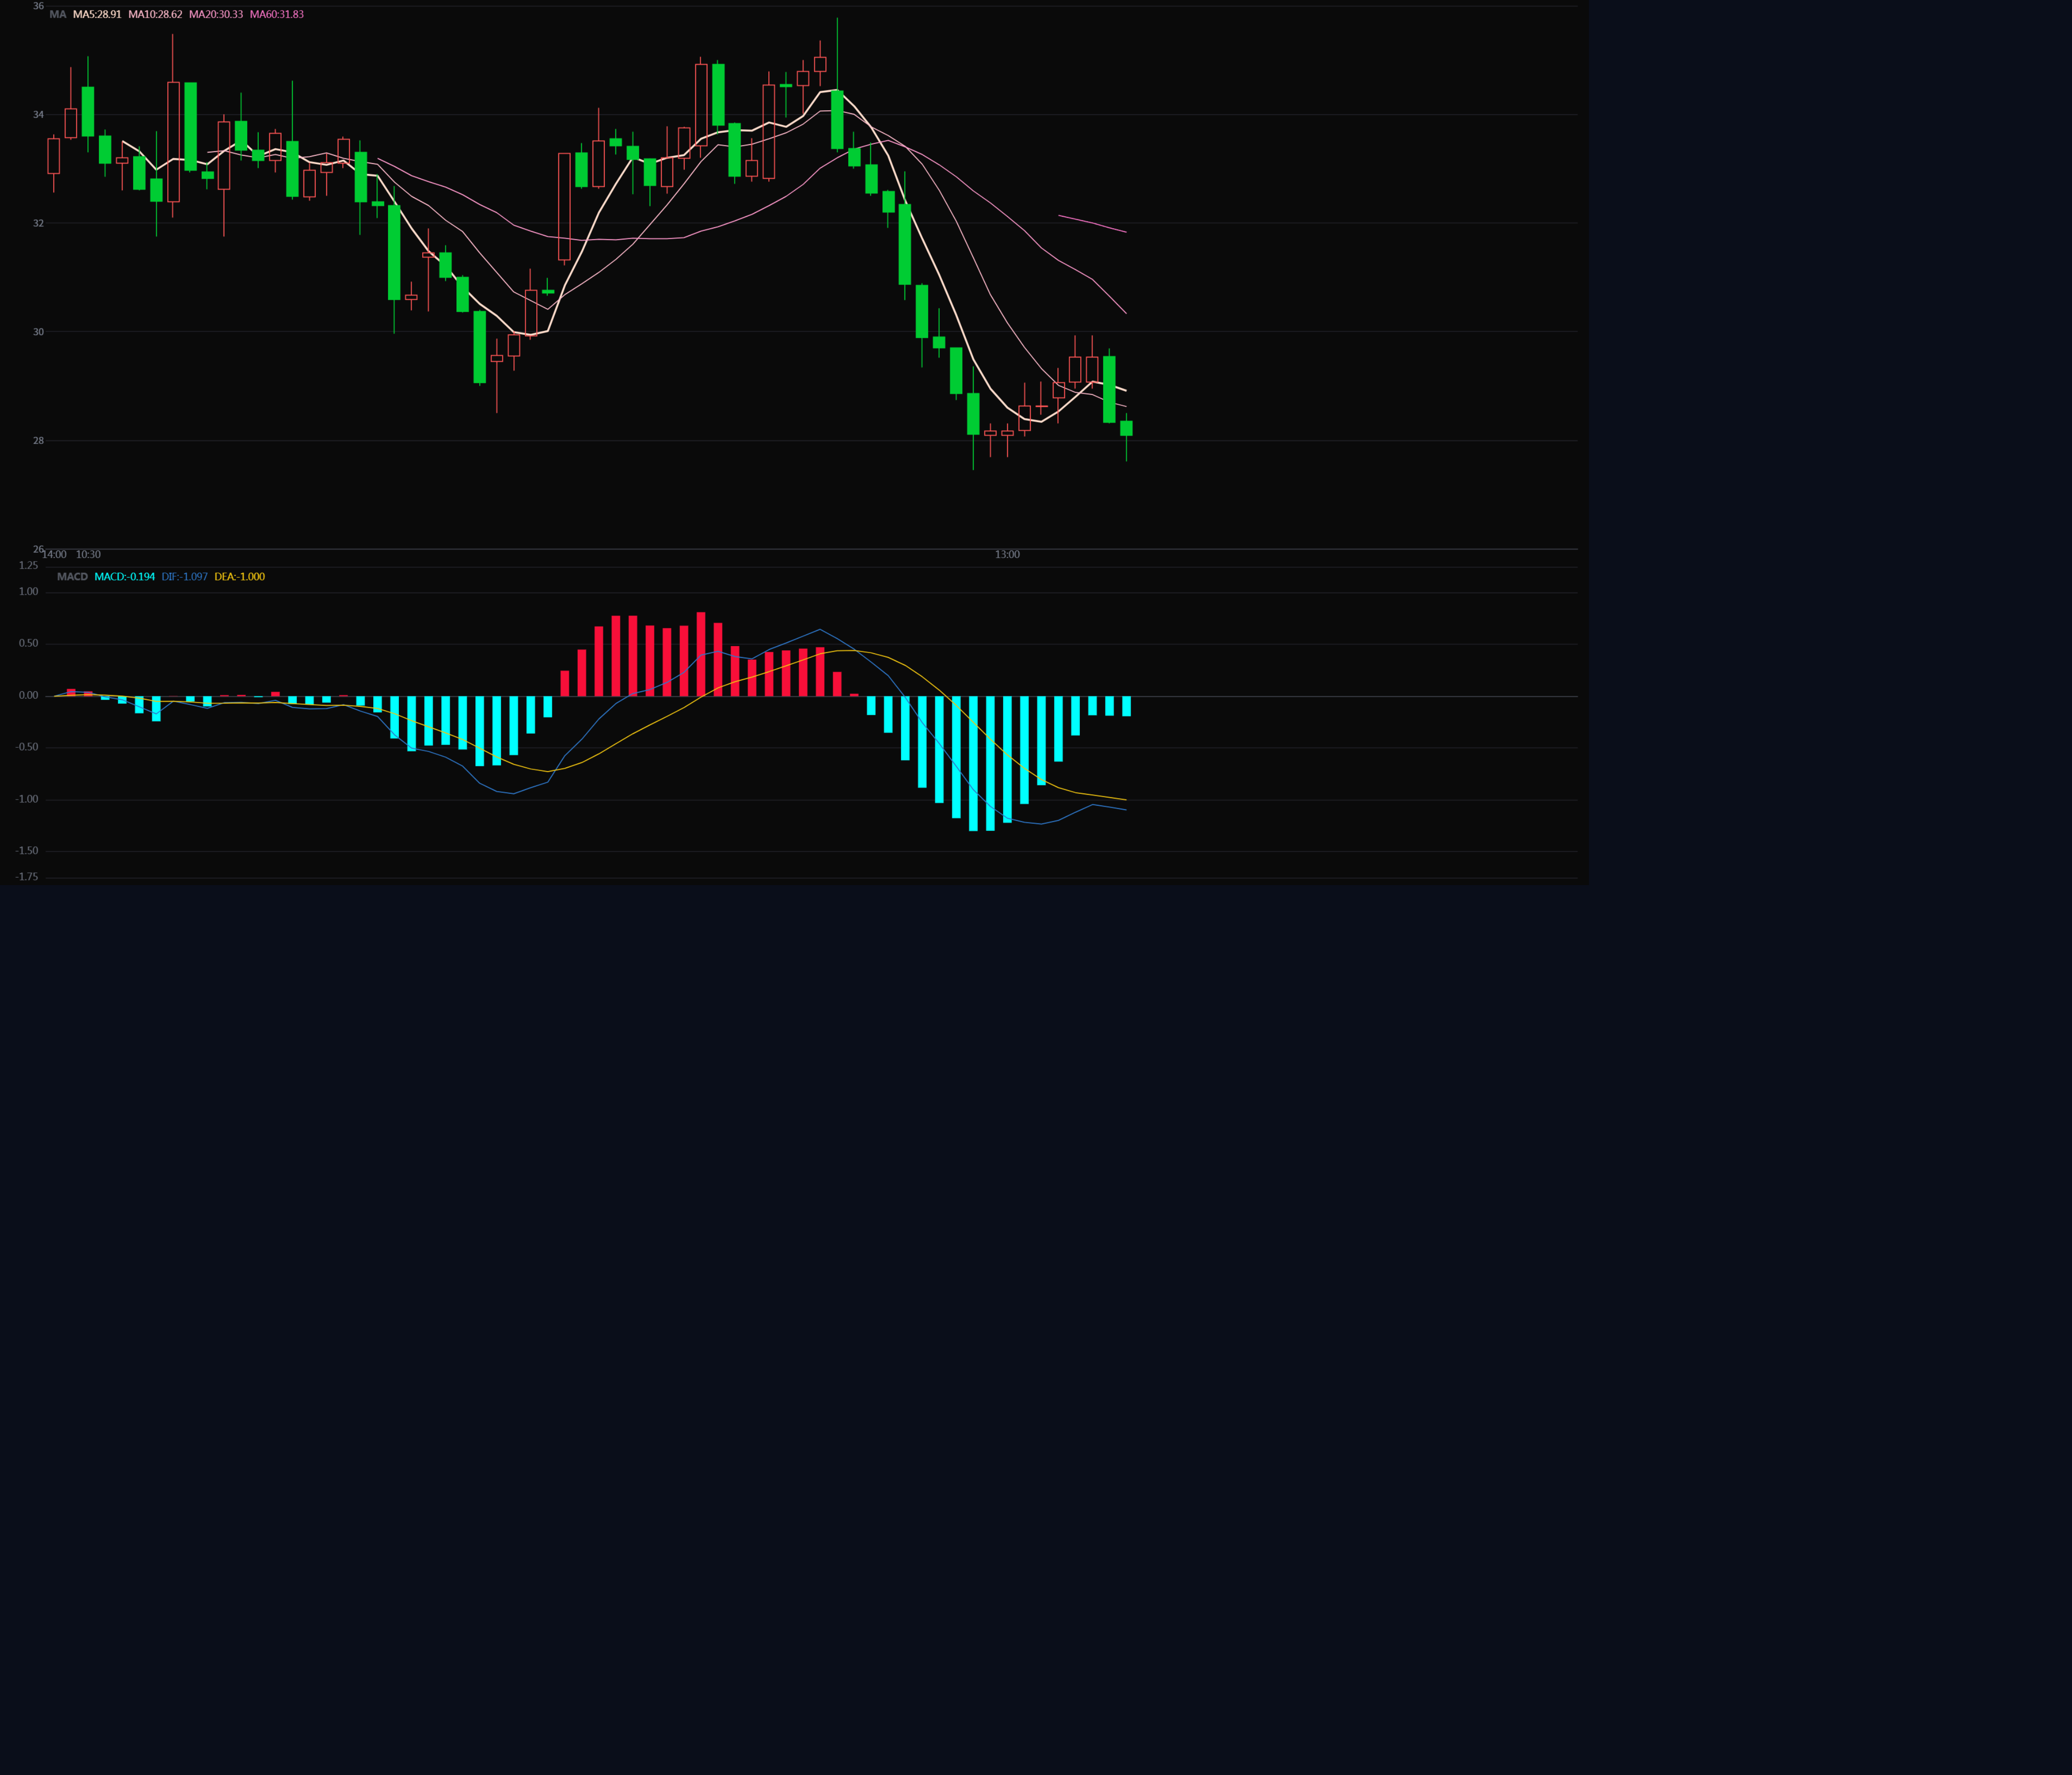The height and width of the screenshot is (1775, 2072).
Task: Click the -1.00 MACD axis label
Action: click(27, 800)
